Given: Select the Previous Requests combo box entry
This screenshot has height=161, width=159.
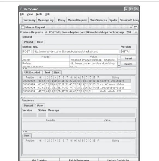Looking at the screenshot, I should 89,32.
